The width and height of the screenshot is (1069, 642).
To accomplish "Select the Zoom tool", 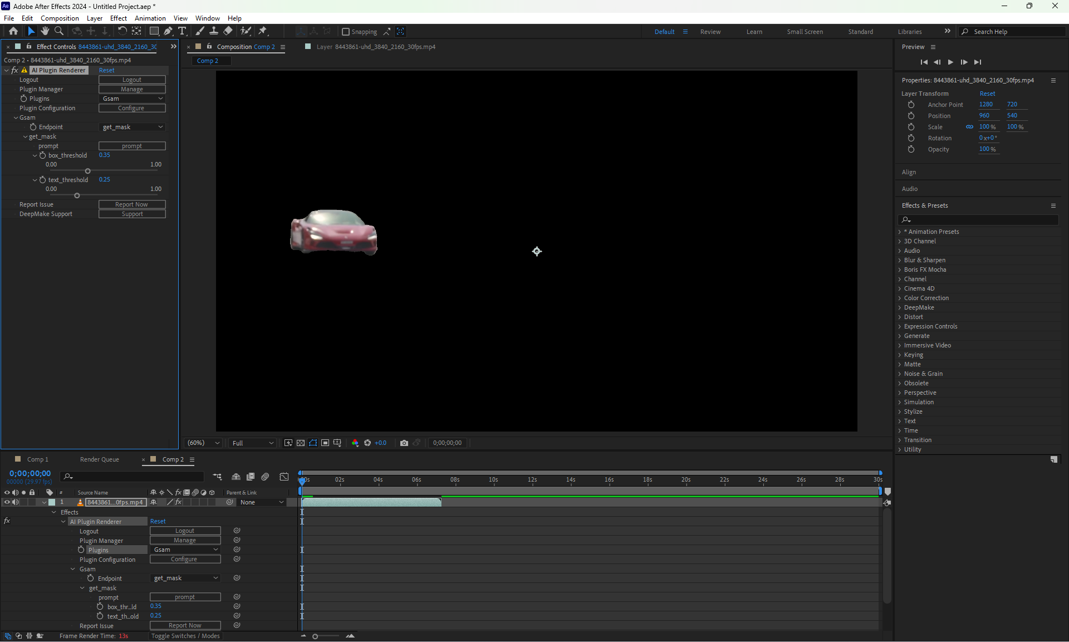I will coord(59,31).
